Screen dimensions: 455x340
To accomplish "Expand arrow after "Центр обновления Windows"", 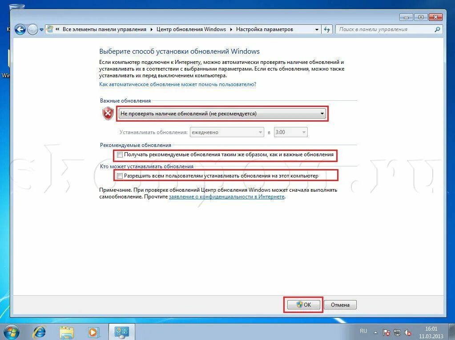I will pyautogui.click(x=231, y=30).
